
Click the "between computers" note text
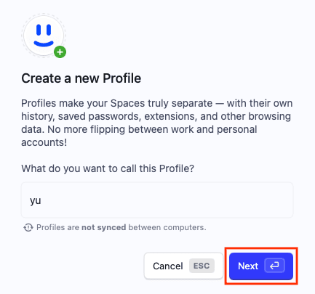167,227
